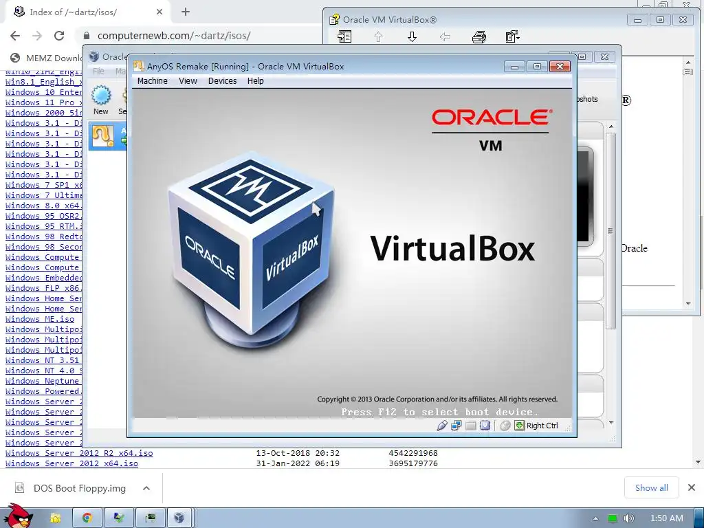Click the folder icon on the taskbar
704x528 pixels.
[55, 518]
